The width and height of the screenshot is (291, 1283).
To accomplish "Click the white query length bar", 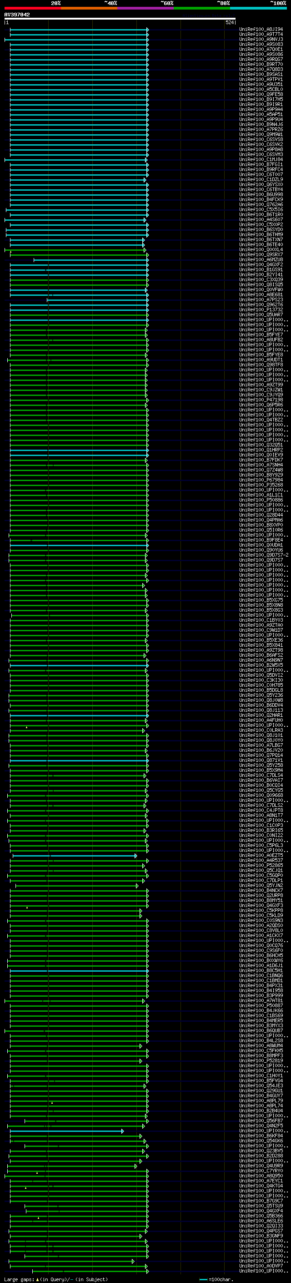I will [x=120, y=19].
